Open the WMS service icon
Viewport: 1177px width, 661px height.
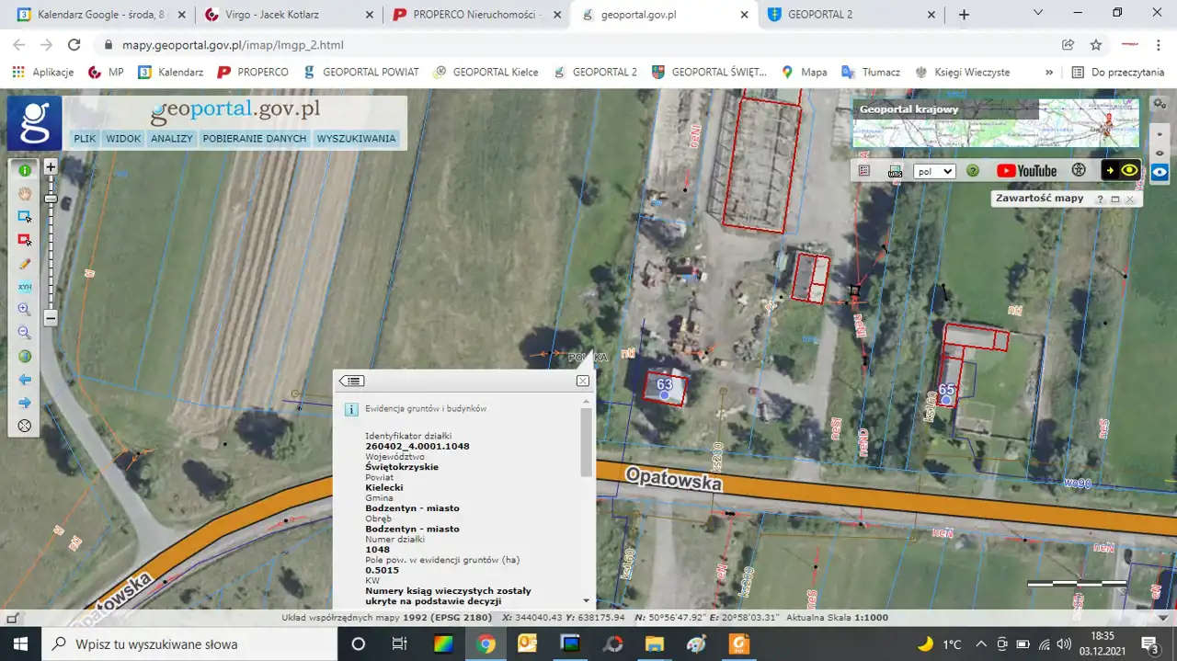pyautogui.click(x=895, y=171)
